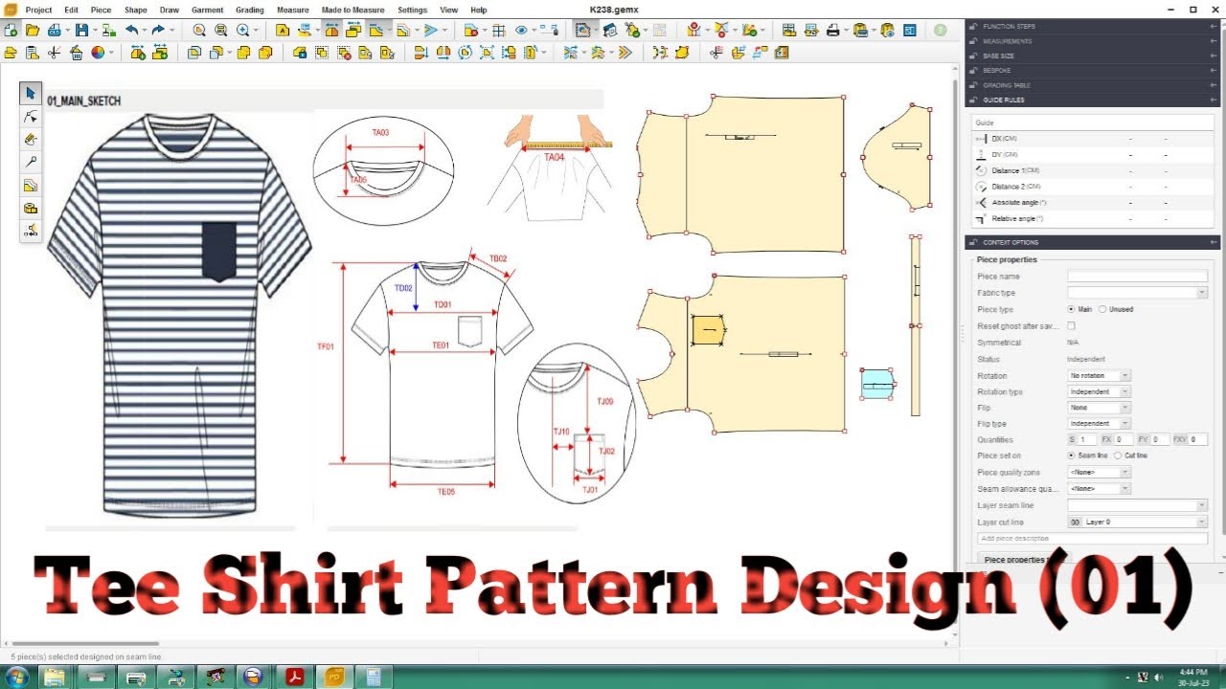Image resolution: width=1226 pixels, height=689 pixels.
Task: Open the Fabric type dropdown
Action: (x=1138, y=293)
